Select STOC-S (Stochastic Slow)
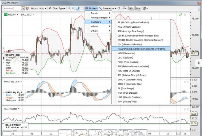 (141, 84)
